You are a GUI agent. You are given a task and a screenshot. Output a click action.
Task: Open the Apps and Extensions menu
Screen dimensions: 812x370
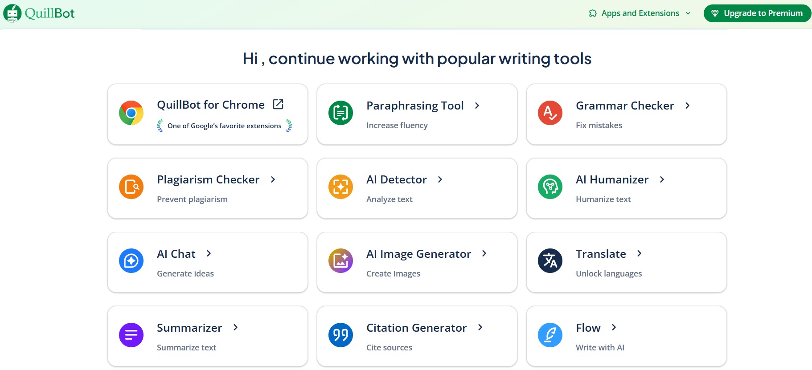click(640, 13)
